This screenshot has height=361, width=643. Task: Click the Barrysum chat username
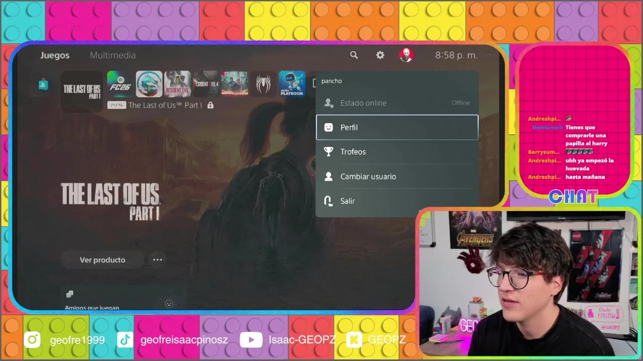(544, 152)
